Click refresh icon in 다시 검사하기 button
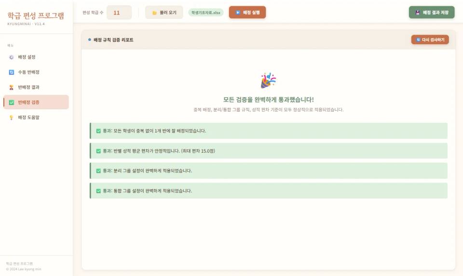Image resolution: width=463 pixels, height=276 pixels. [418, 39]
